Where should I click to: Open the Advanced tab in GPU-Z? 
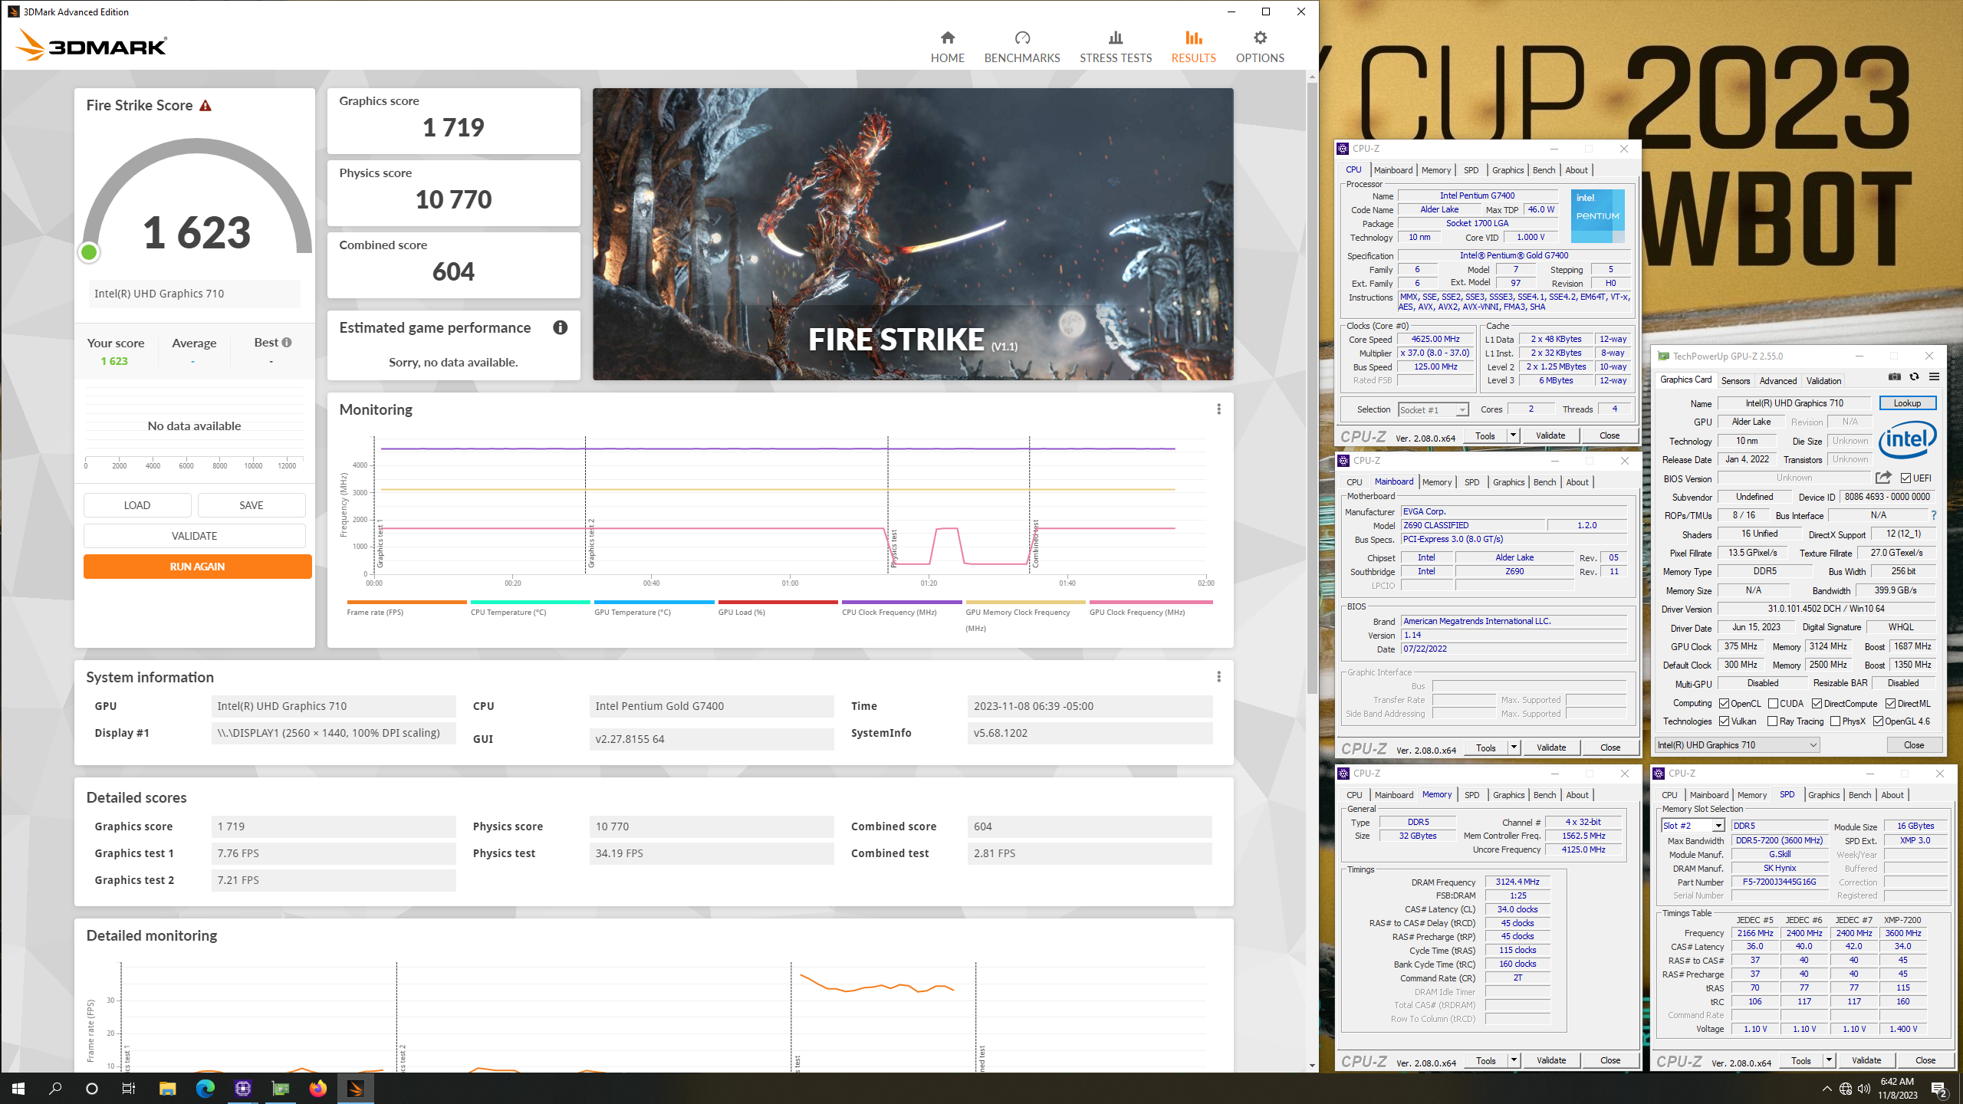click(1777, 380)
